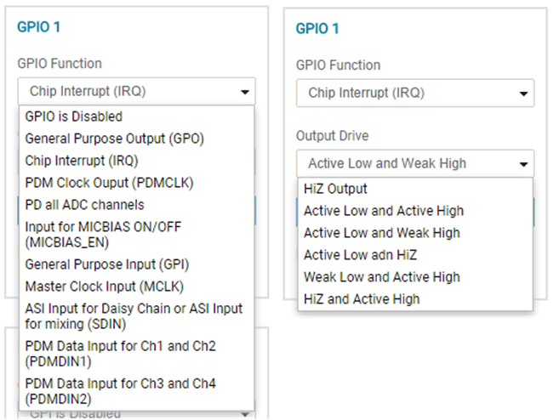Select Chip Interrupt (IRQ) from the list
This screenshot has height=420, width=559.
[82, 160]
